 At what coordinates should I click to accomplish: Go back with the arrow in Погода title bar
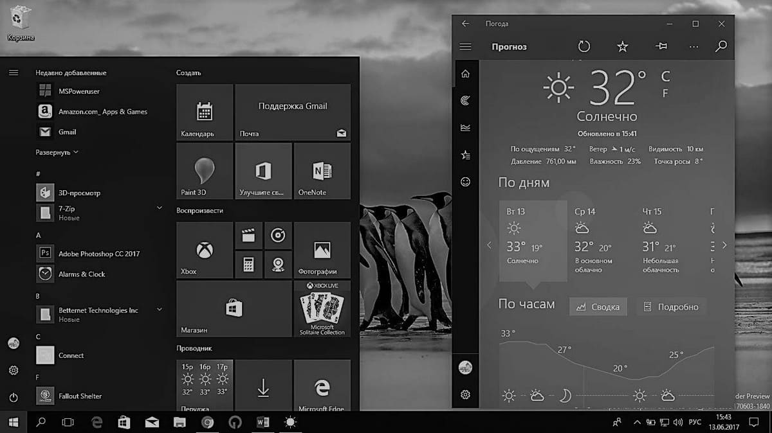465,24
